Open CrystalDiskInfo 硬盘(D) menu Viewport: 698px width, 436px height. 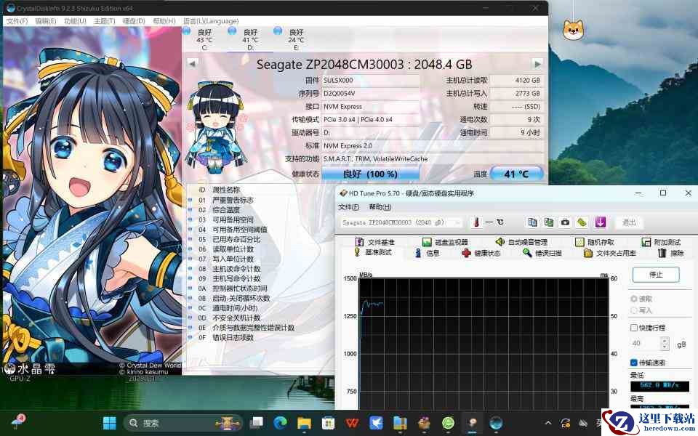pyautogui.click(x=134, y=21)
